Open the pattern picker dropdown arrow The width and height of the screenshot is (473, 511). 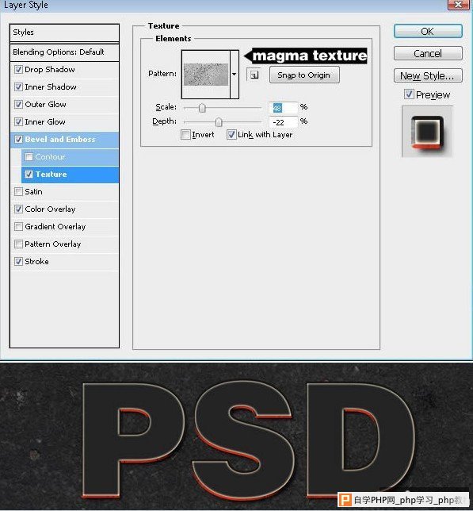(x=235, y=75)
